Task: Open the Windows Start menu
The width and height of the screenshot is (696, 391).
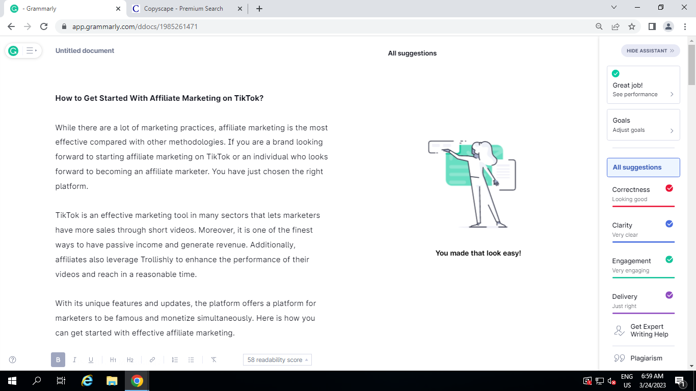Action: (x=12, y=381)
